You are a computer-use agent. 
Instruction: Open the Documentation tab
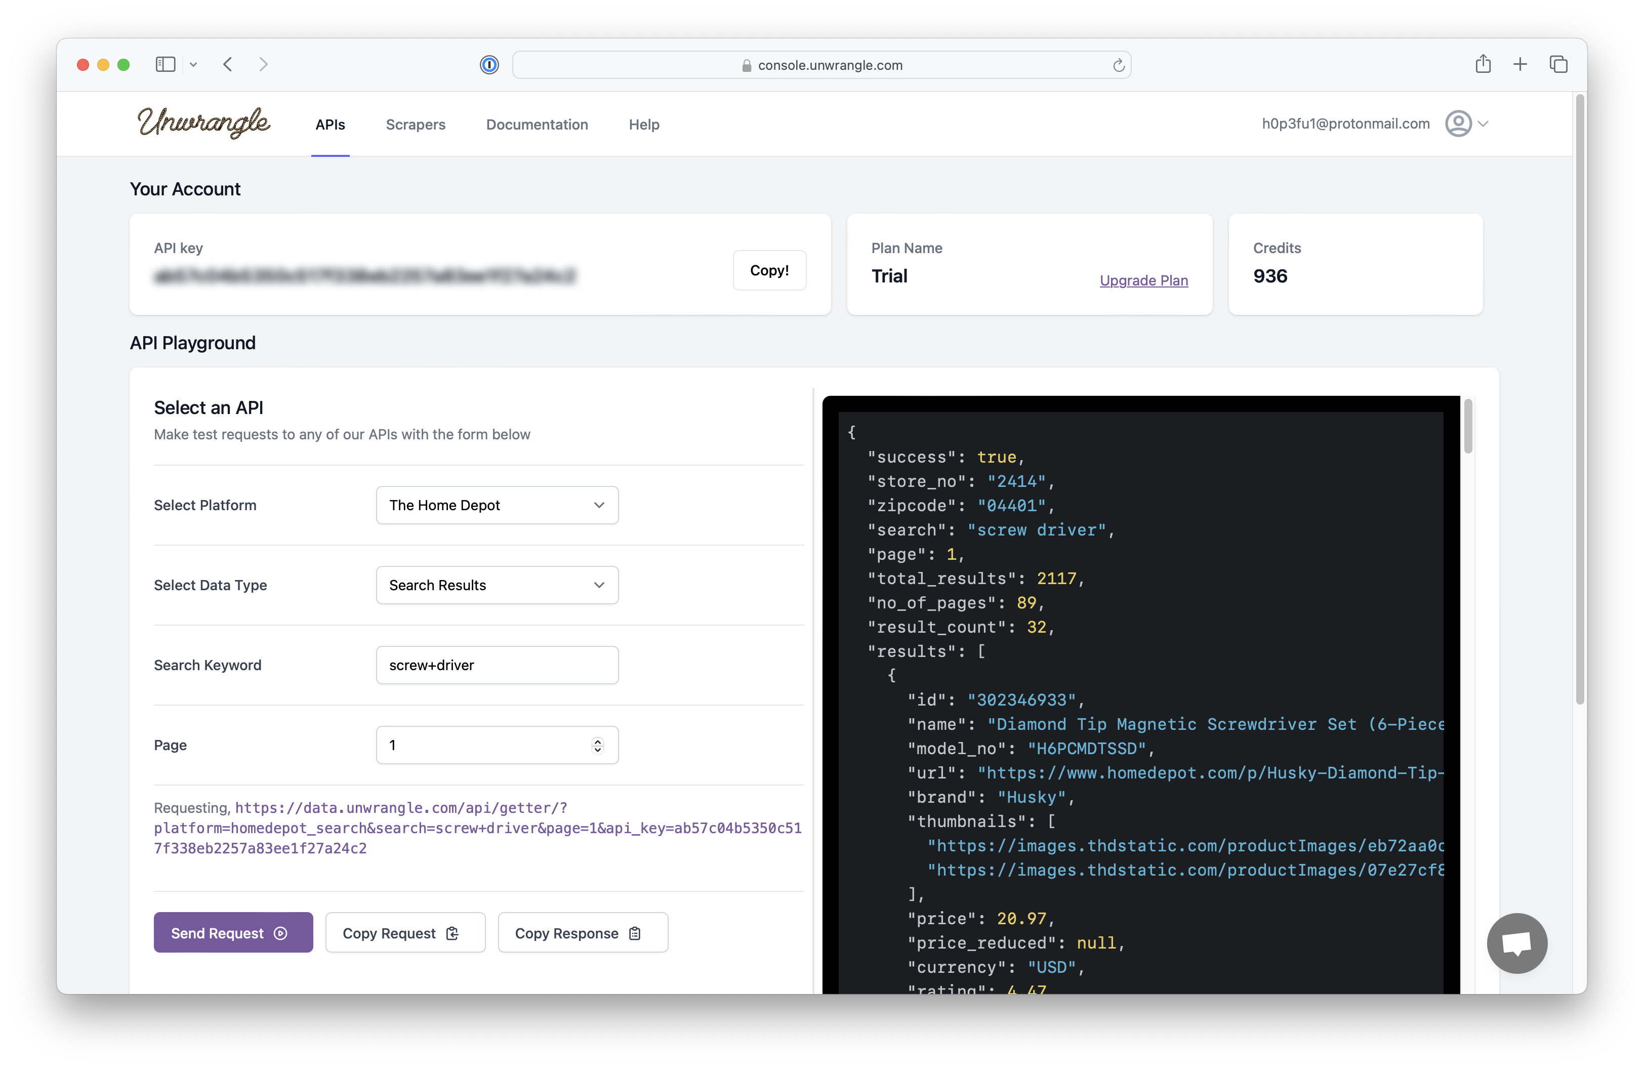point(537,125)
